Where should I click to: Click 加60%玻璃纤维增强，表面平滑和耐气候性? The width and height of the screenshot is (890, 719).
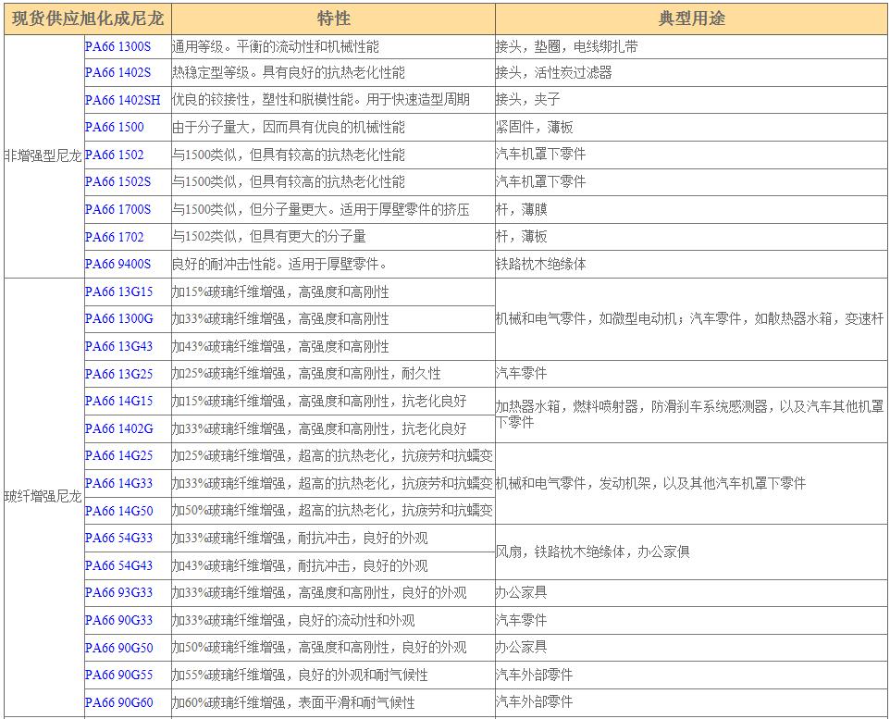click(293, 702)
